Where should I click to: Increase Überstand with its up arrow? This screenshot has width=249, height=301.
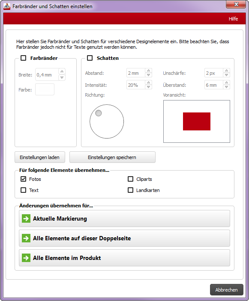226,83
